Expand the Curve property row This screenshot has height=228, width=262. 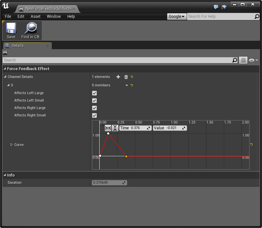[x=12, y=145]
